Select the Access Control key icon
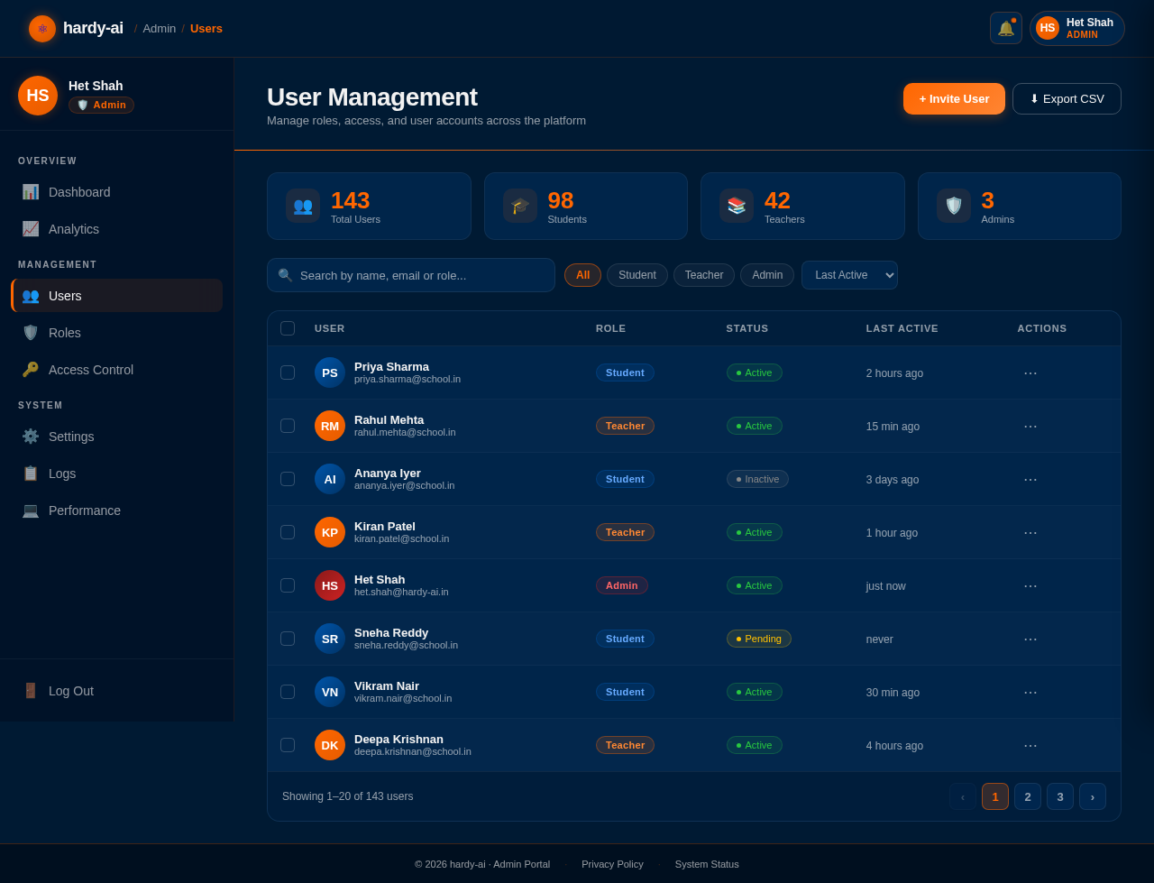1154x883 pixels. [30, 369]
